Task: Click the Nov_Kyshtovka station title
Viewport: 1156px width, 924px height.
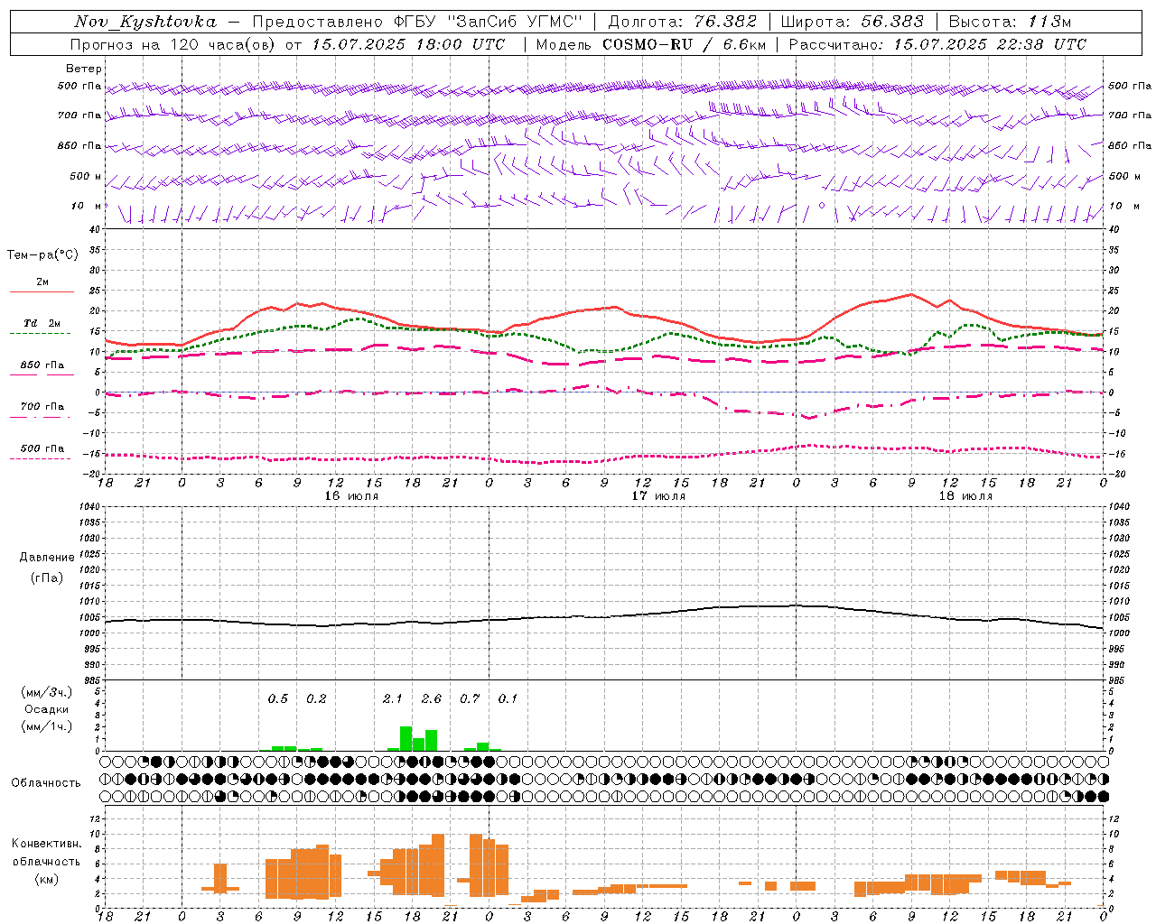Action: 145,22
